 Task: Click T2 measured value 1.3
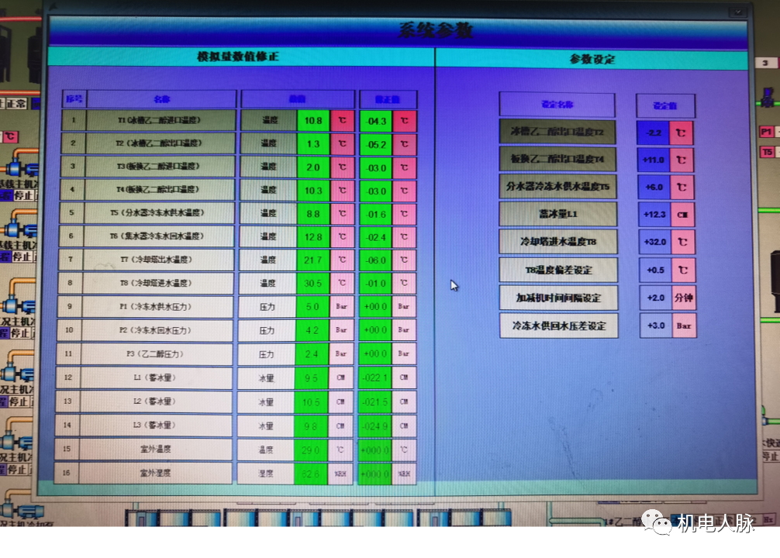tap(313, 143)
